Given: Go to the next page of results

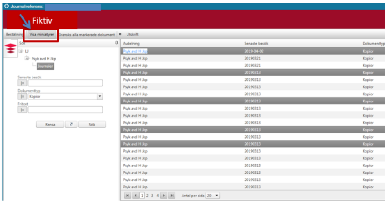Looking at the screenshot, I should point(164,195).
